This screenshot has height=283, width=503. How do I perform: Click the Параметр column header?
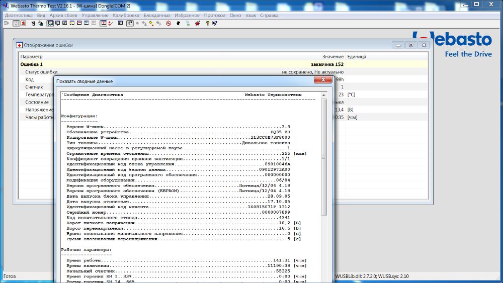point(121,56)
